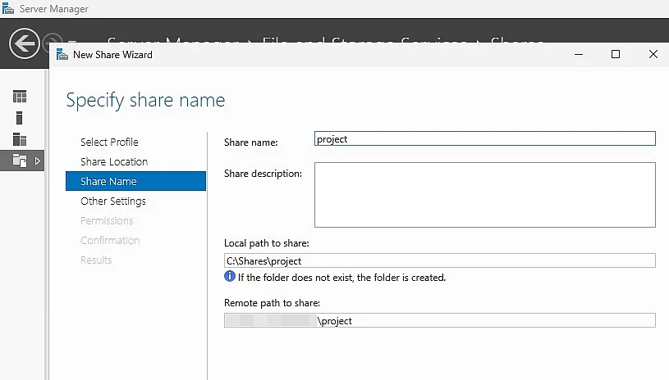Click Local path to share label

click(x=267, y=243)
